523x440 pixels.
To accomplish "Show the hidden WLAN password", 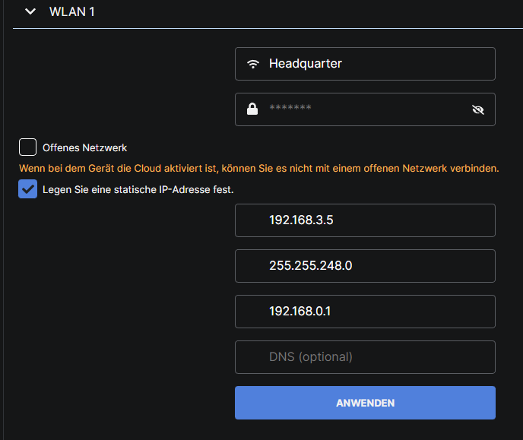I will [x=477, y=109].
